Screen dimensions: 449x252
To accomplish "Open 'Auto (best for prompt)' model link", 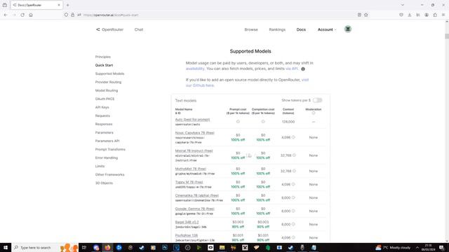I will tap(192, 120).
